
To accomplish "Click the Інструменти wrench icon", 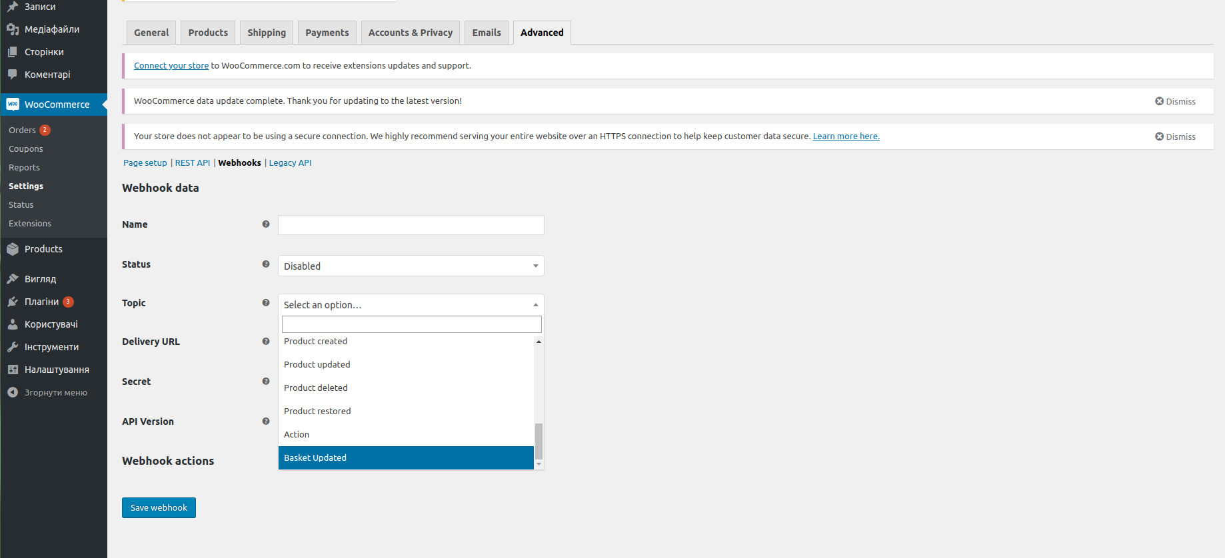I will click(x=13, y=347).
